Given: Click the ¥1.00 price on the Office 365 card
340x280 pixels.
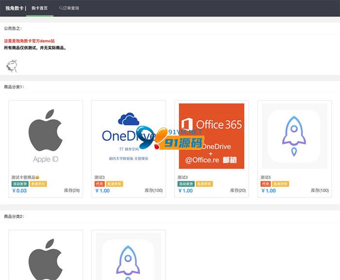Looking at the screenshot, I should (186, 191).
